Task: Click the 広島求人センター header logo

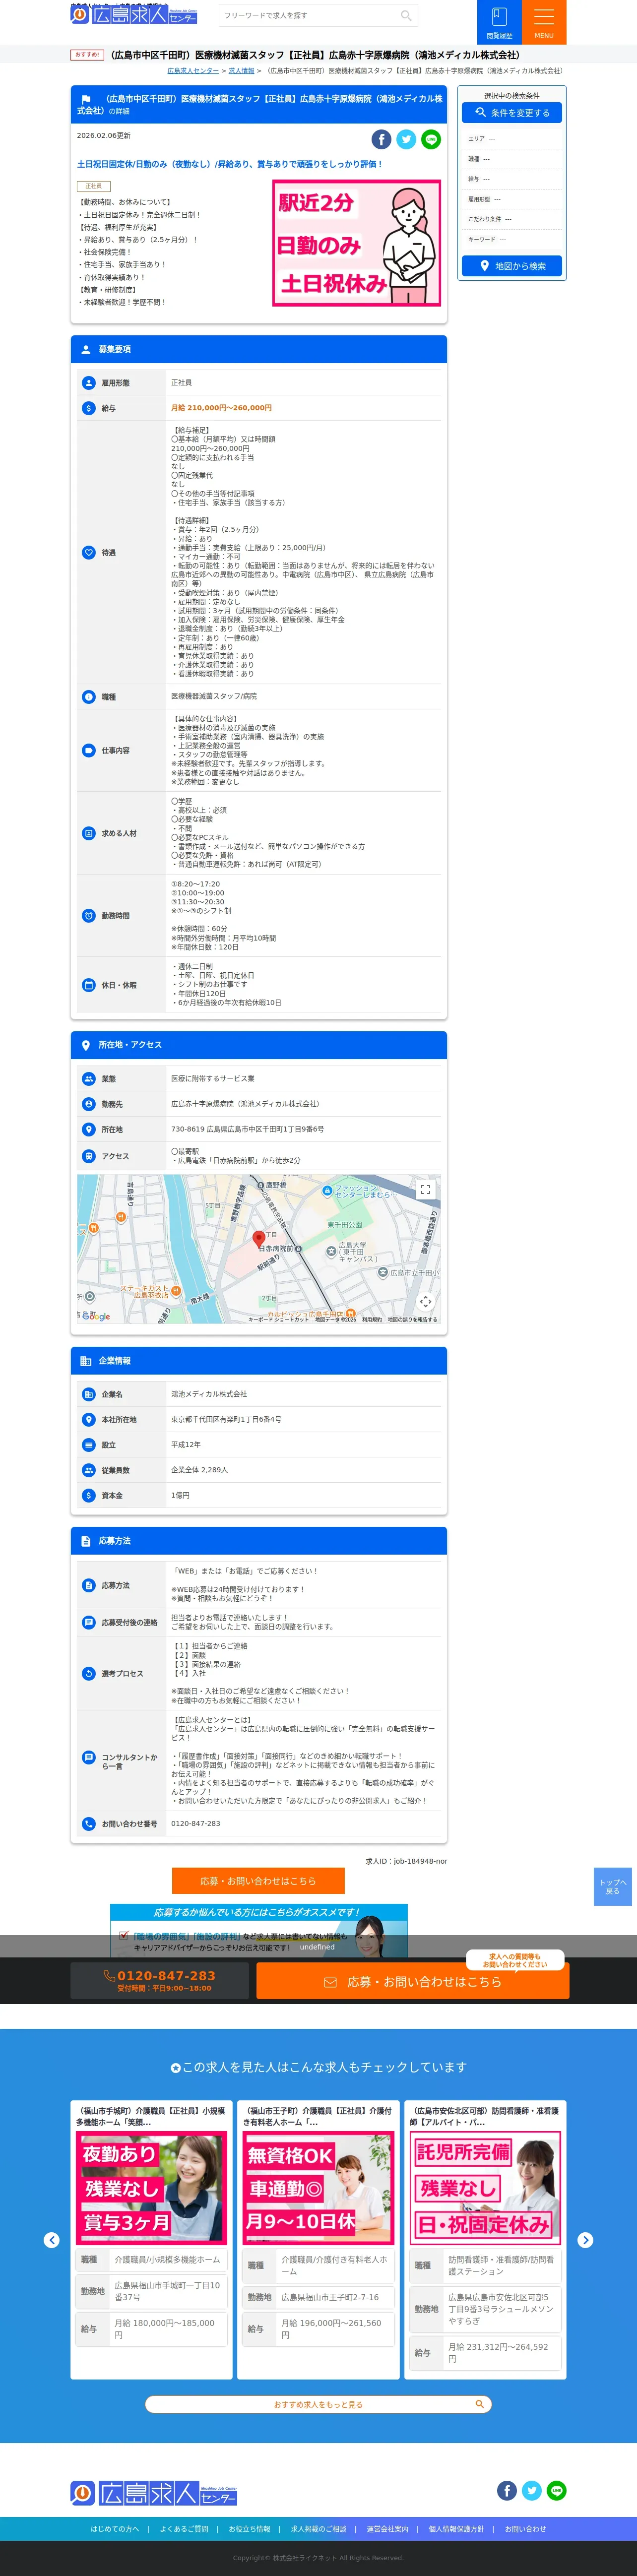Action: coord(134,15)
